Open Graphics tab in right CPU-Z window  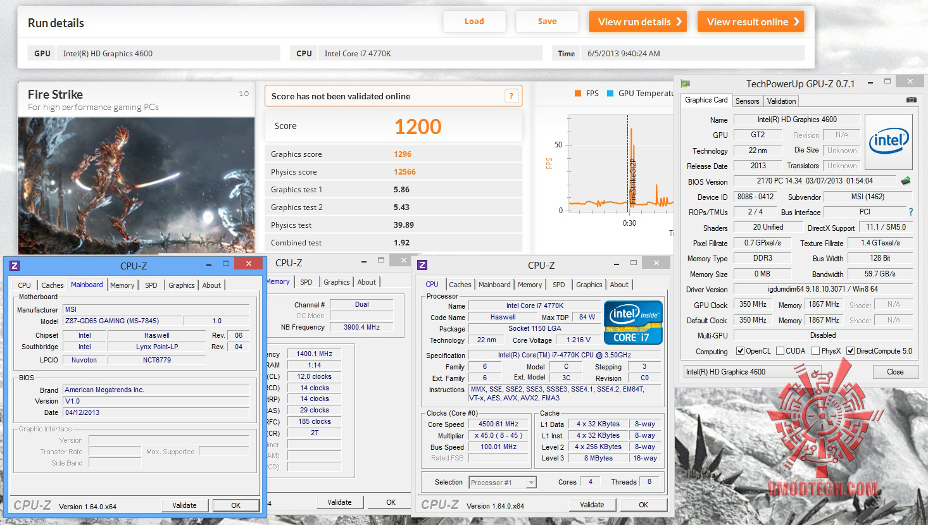tap(589, 285)
